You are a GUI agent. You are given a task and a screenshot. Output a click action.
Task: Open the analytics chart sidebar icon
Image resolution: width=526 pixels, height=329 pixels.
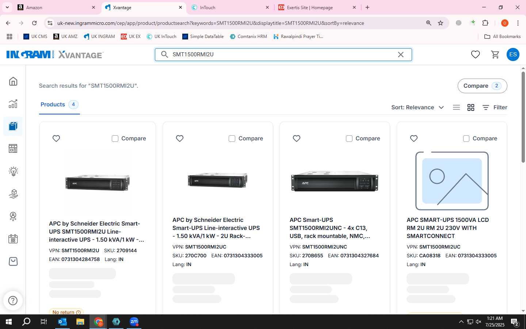[13, 104]
